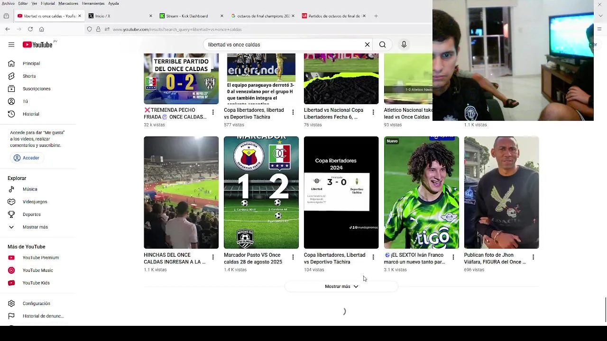Close the Inicio / X tab
The image size is (607, 341).
click(x=151, y=16)
